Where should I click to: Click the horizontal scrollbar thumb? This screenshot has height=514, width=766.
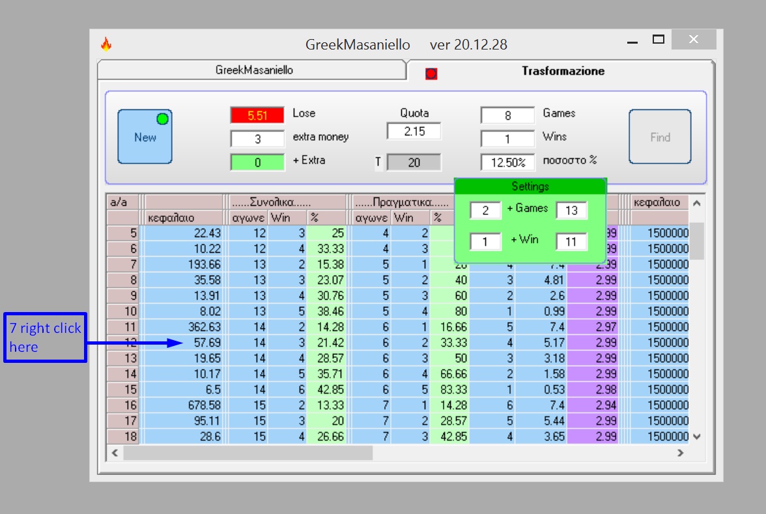point(248,453)
